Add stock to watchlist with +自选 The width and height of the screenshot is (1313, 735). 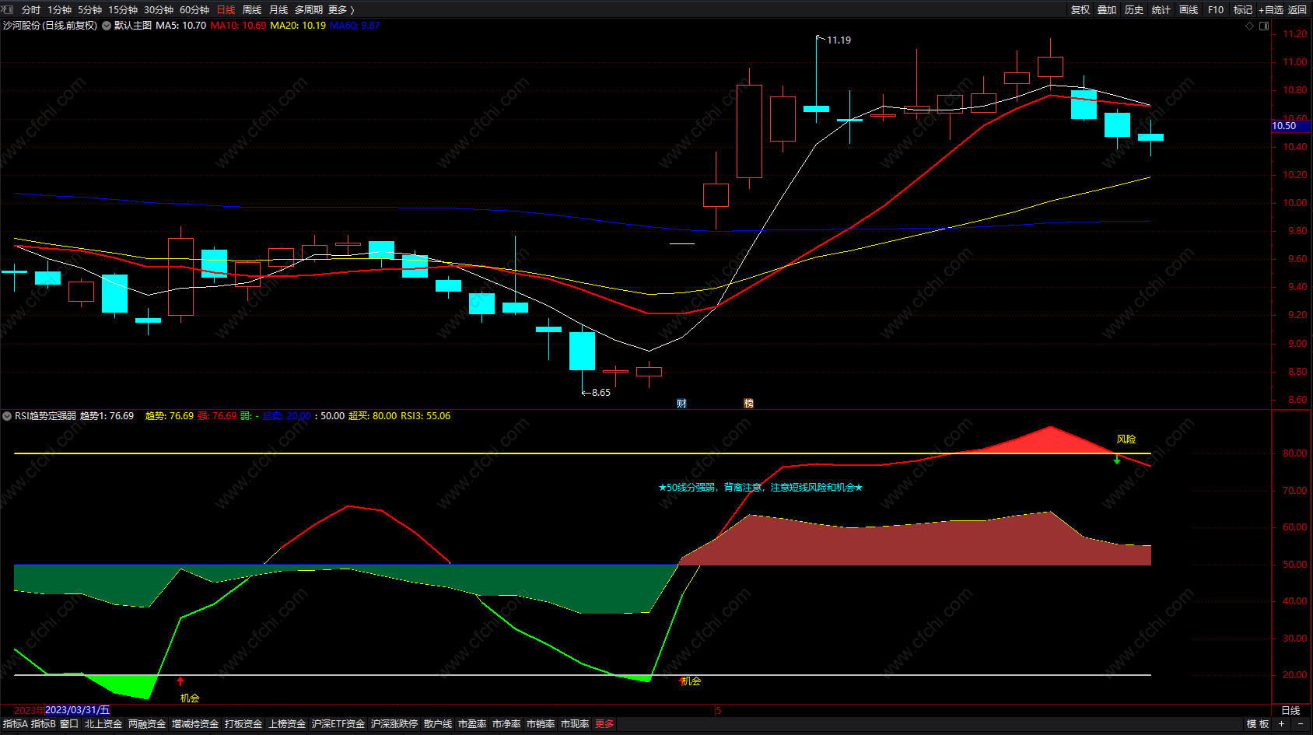[1271, 10]
